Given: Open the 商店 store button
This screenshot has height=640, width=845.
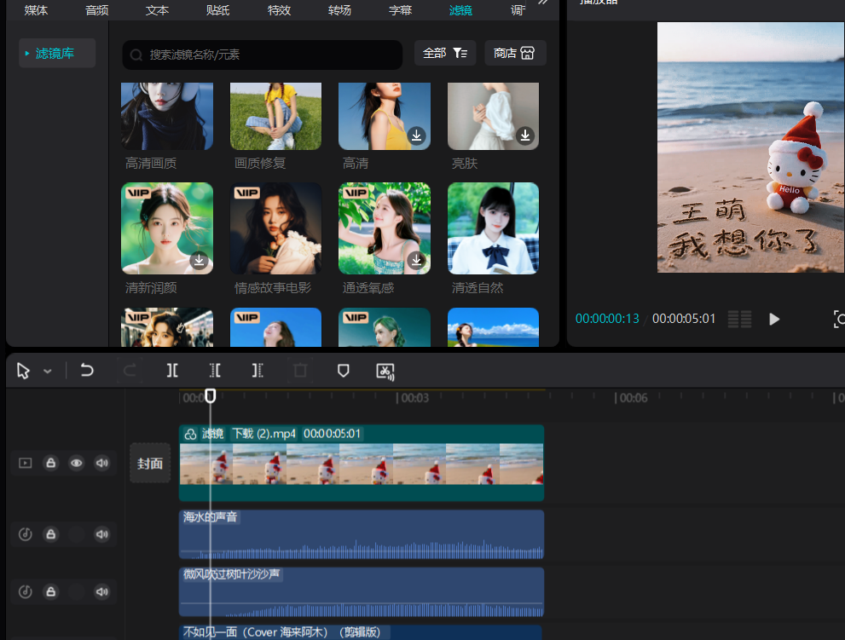Looking at the screenshot, I should click(x=515, y=53).
